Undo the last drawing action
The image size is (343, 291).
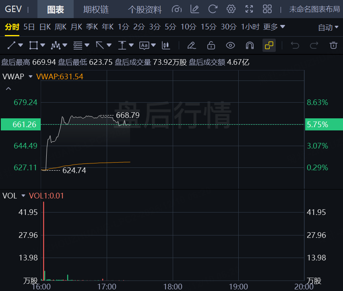[x=295, y=45]
